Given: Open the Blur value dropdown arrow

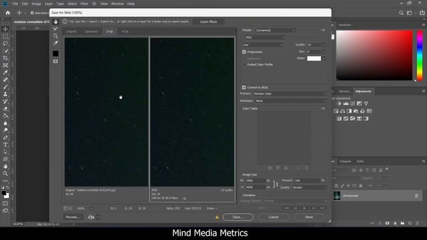Looking at the screenshot, I should 324,51.
